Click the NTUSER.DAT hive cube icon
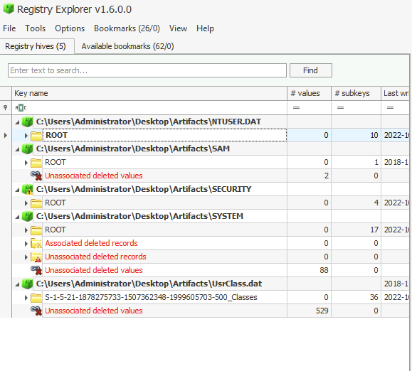The width and height of the screenshot is (412, 371). 27,122
